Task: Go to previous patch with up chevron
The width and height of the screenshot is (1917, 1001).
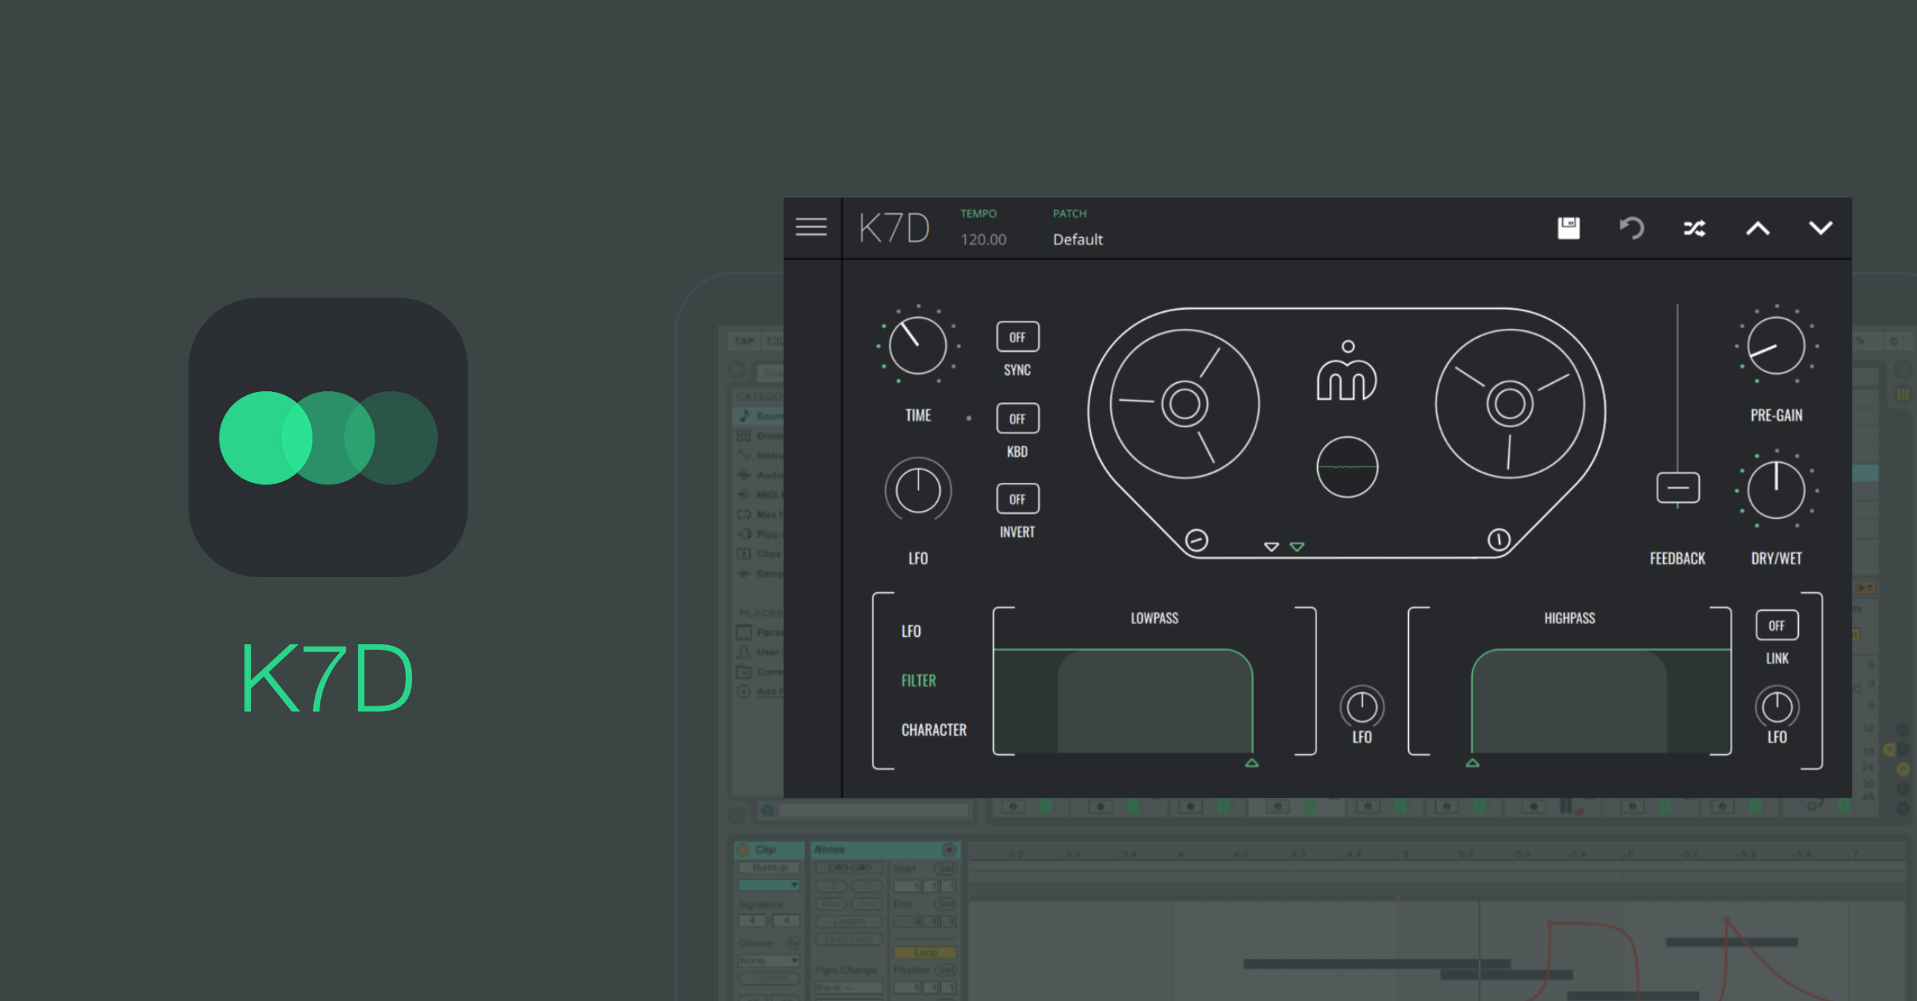Action: coord(1758,229)
